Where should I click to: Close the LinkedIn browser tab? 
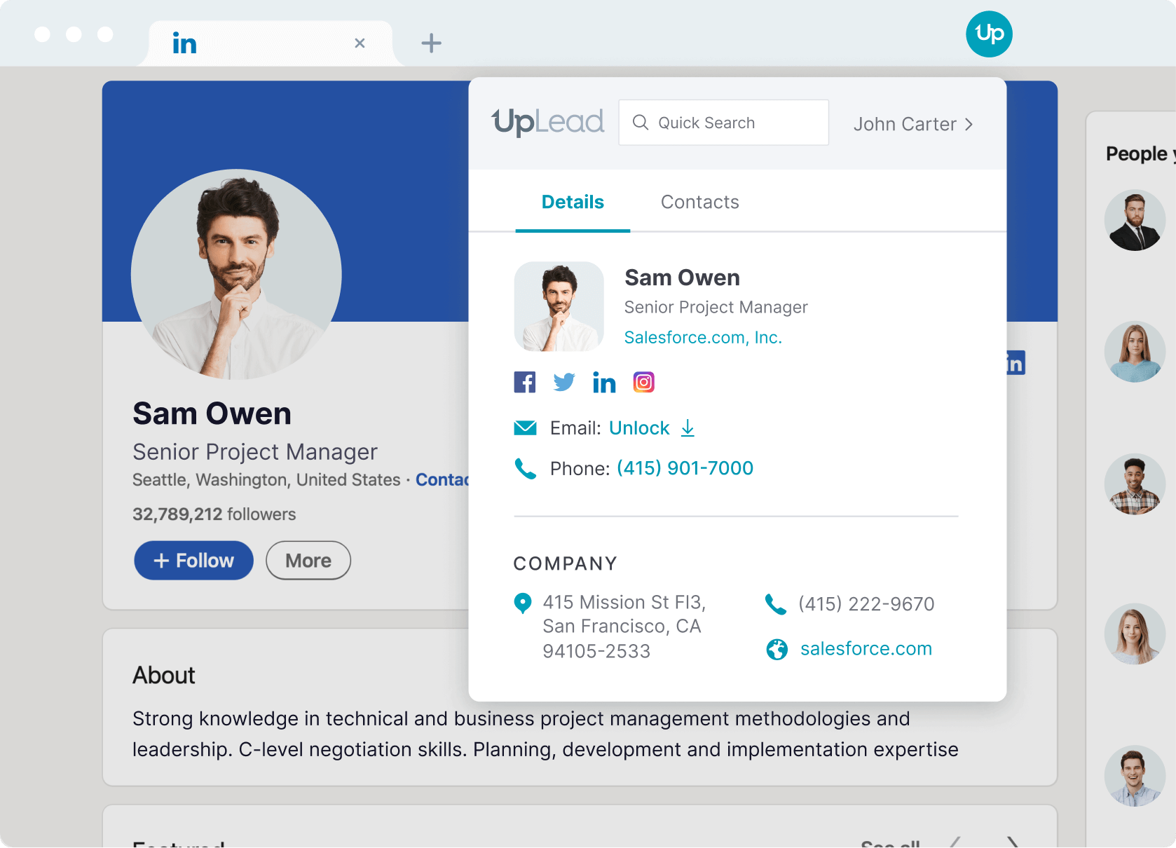[x=360, y=43]
